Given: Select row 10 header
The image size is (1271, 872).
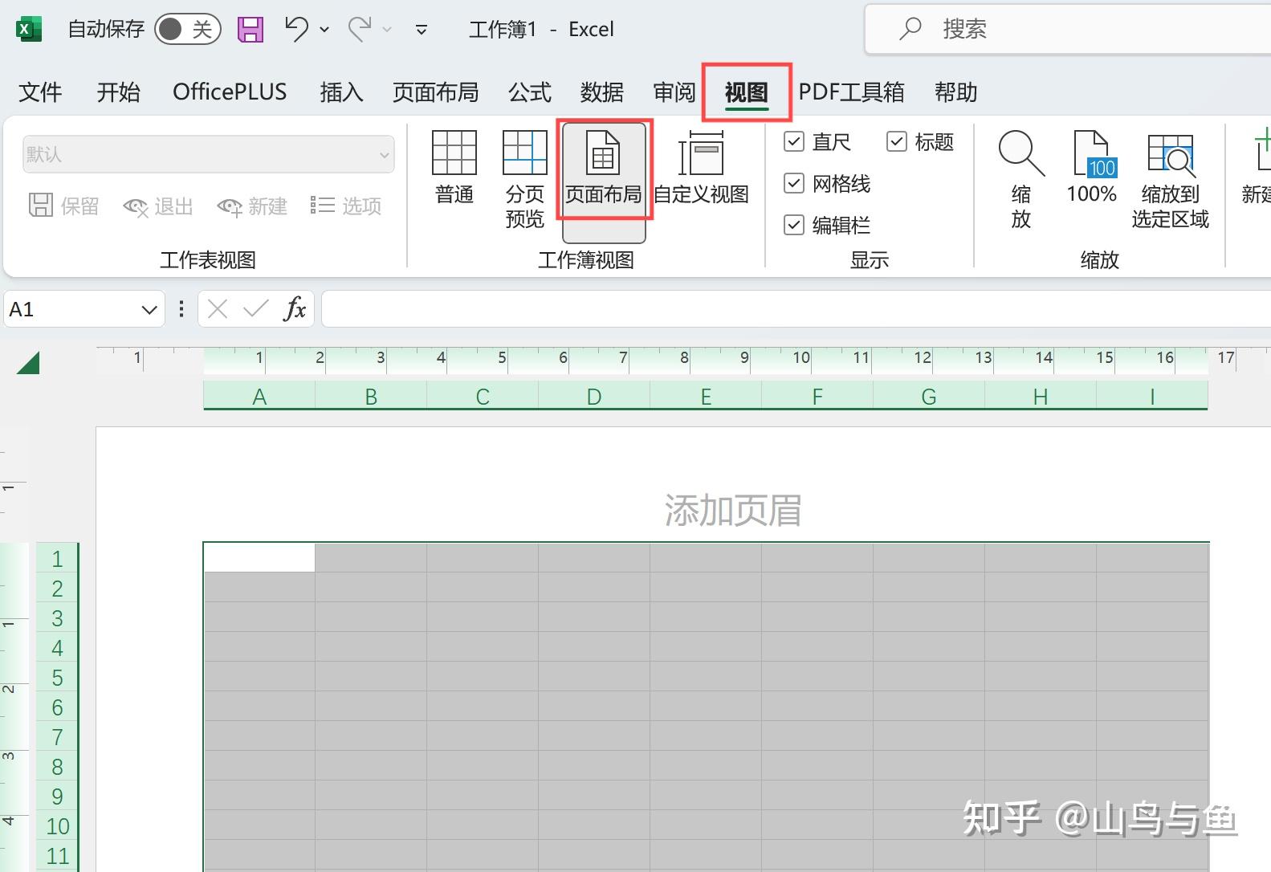Looking at the screenshot, I should tap(57, 825).
